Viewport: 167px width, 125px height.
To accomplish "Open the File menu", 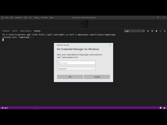I will click(7, 17).
